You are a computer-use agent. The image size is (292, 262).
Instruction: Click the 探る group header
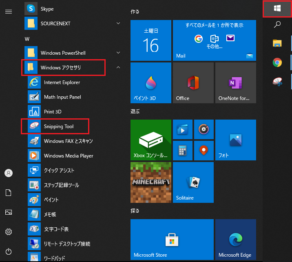pos(135,211)
